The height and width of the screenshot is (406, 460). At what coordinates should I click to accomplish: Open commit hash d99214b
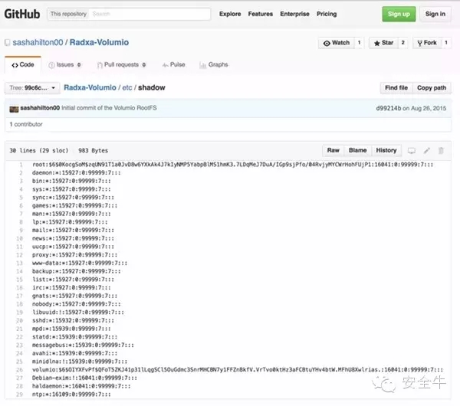pyautogui.click(x=389, y=108)
